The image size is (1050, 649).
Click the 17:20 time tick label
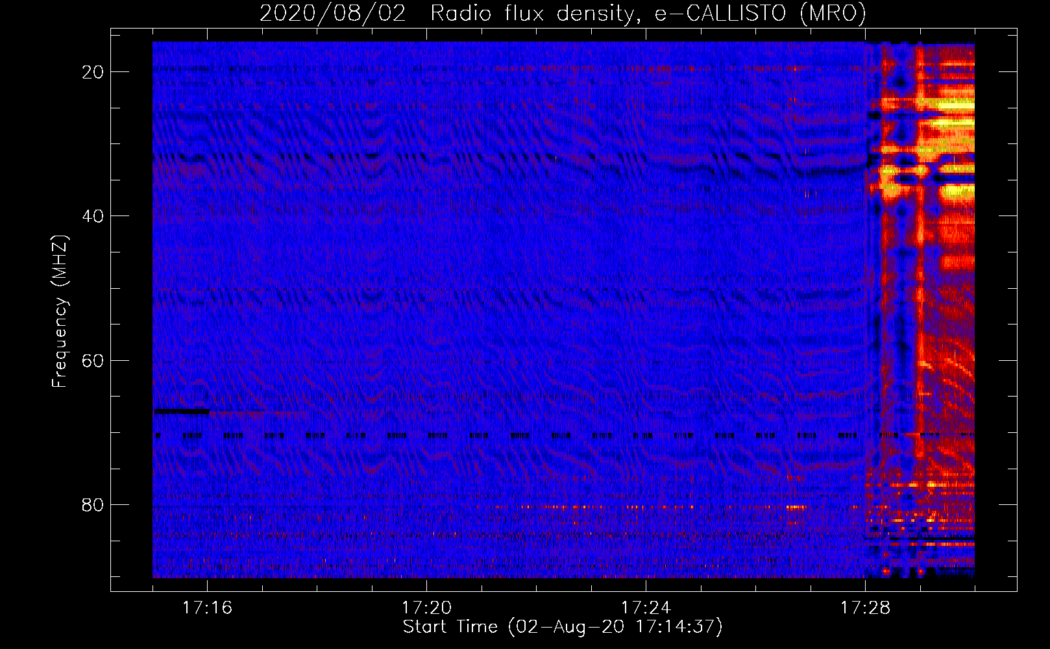coord(426,607)
